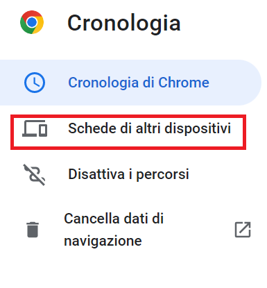This screenshot has width=267, height=288.
Task: Click the trash can icon
Action: (x=33, y=230)
